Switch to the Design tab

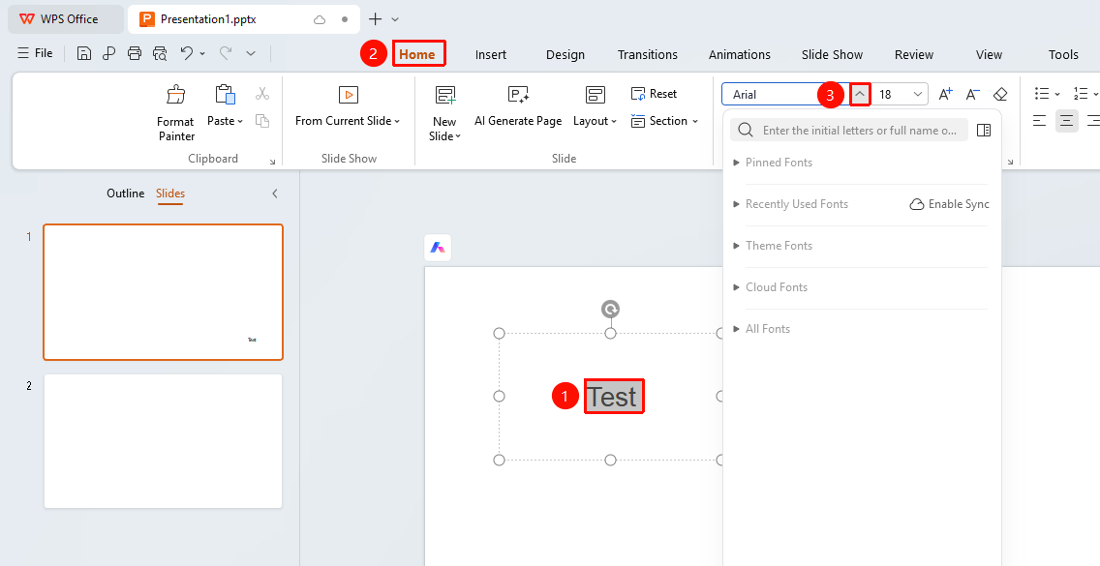click(565, 55)
